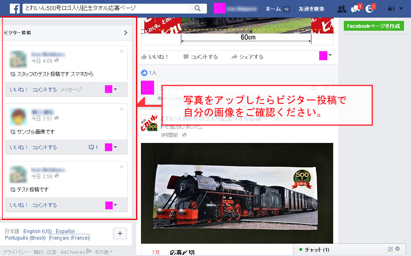Click avatar of the 今日 4:09 poster
This screenshot has width=411, height=256.
[x=18, y=59]
